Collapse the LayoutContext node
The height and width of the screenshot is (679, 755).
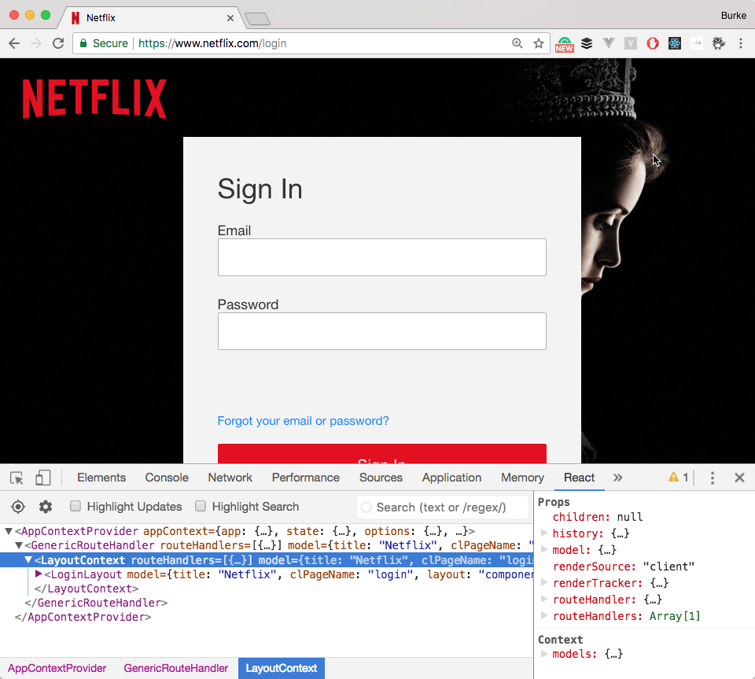tap(28, 559)
